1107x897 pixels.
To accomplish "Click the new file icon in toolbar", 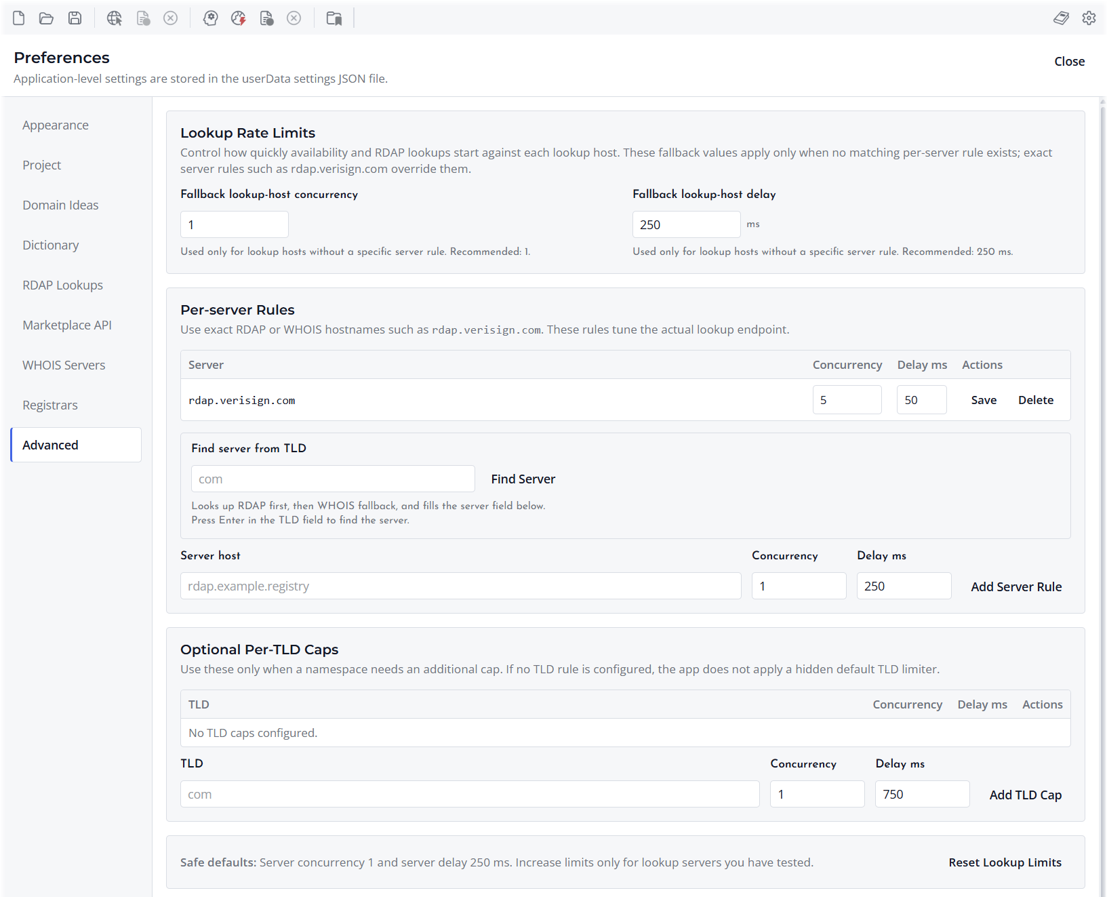I will 19,18.
